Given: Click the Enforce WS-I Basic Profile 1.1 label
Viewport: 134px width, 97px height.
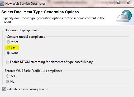Looking at the screenshot, I should click(33, 71).
